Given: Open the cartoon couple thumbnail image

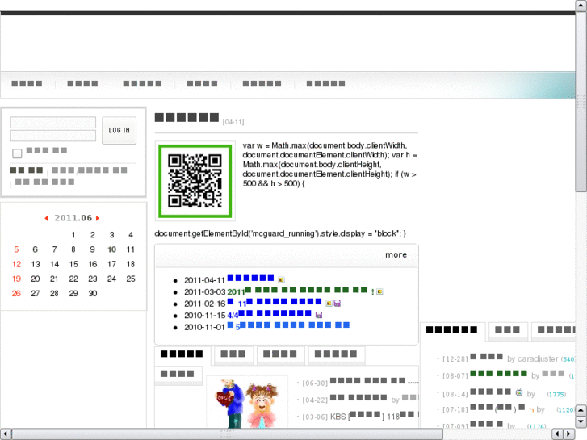Looking at the screenshot, I should [247, 404].
